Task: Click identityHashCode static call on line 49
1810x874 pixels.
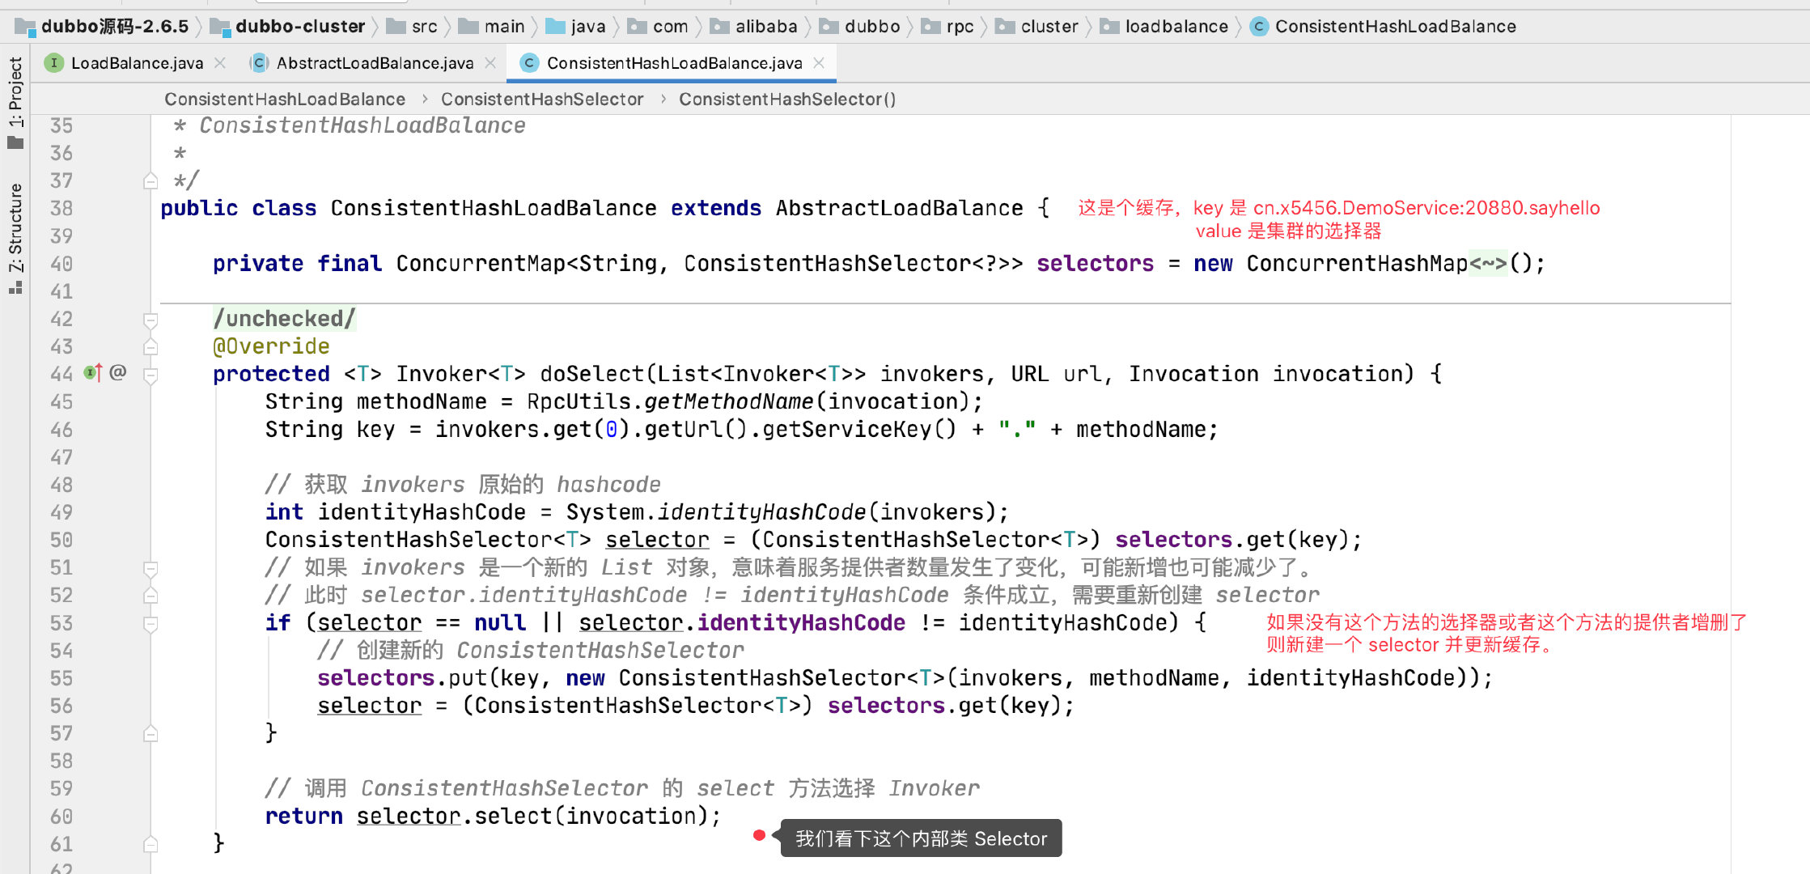Action: 761,512
